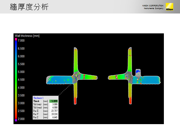Screen dimensions: 180x135
Task: Click the Pos X row label
Action: [36, 111]
